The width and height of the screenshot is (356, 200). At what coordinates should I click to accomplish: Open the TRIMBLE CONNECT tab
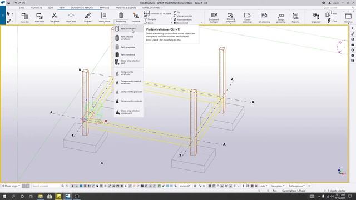[152, 8]
